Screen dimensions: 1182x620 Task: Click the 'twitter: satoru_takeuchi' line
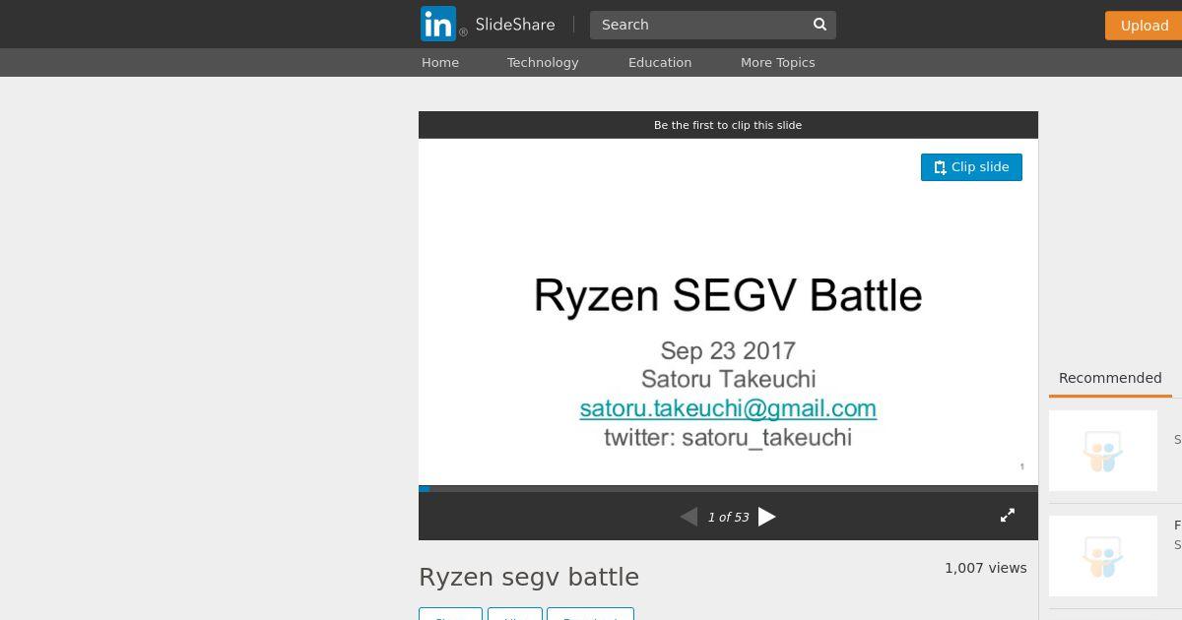[728, 437]
